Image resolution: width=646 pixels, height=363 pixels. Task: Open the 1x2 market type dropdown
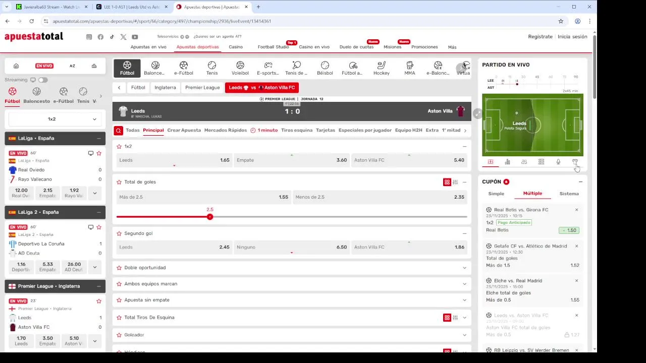click(x=55, y=119)
